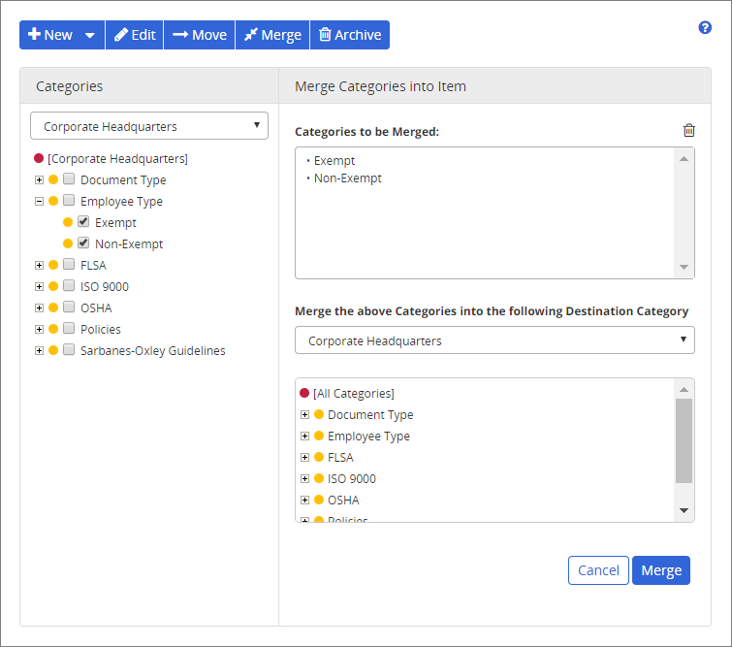Collapse the Employee Type tree node
Screen dimensions: 732x647
(39, 201)
